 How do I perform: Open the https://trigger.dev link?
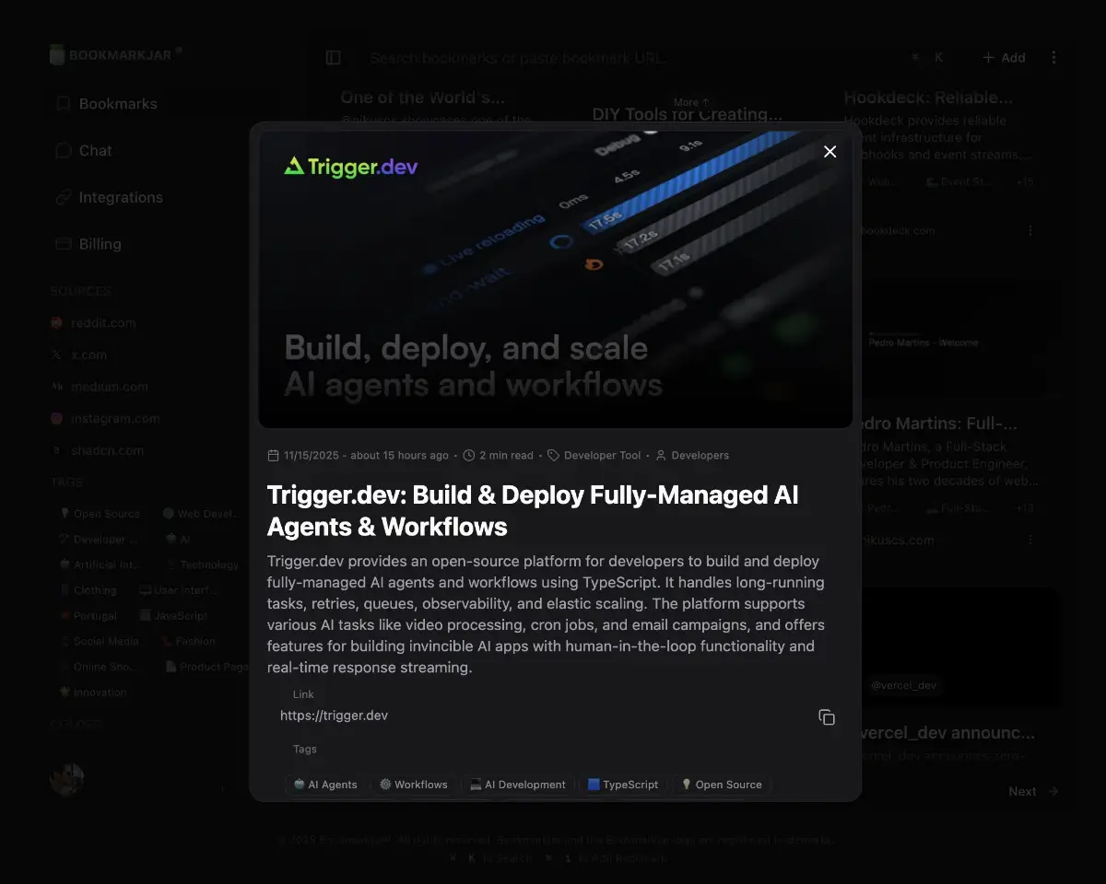pyautogui.click(x=334, y=716)
